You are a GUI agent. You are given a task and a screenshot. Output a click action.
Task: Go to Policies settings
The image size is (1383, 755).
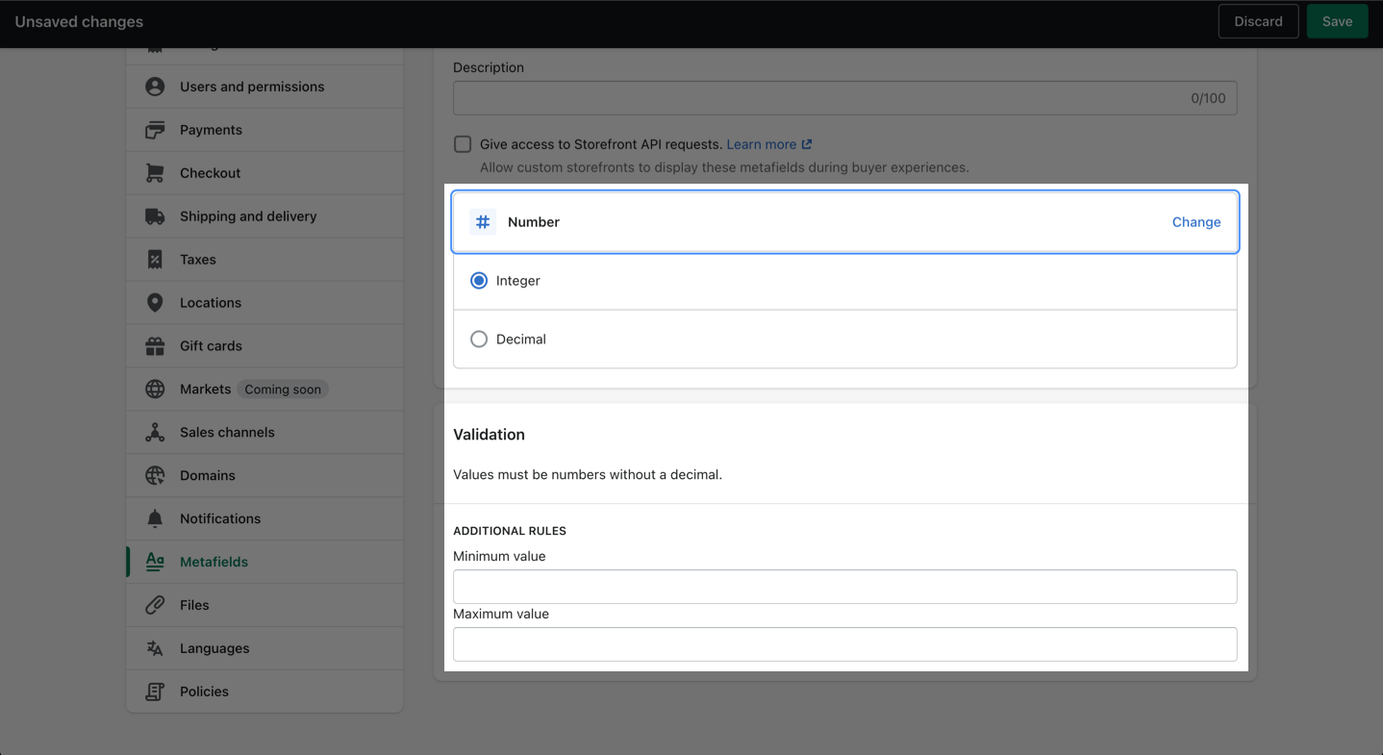[264, 692]
